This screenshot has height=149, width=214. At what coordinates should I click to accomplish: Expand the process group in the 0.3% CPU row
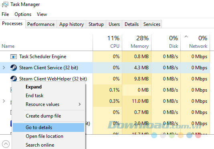tap(4, 101)
